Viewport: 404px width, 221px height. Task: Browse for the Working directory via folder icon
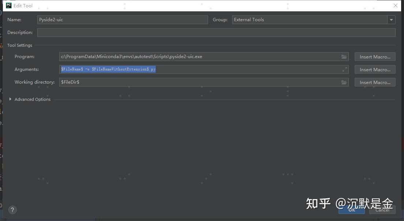344,82
